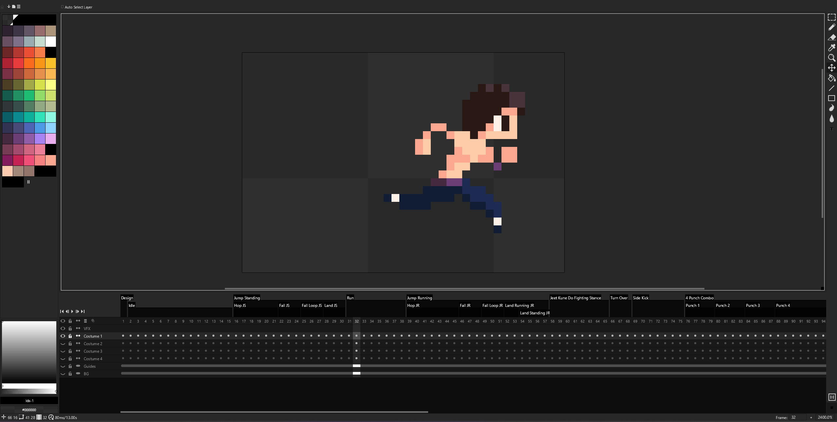This screenshot has width=837, height=422.
Task: Select the Paint Bucket tool
Action: pyautogui.click(x=831, y=78)
